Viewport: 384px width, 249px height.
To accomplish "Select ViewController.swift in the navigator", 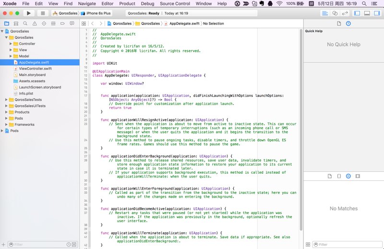I will click(x=35, y=69).
